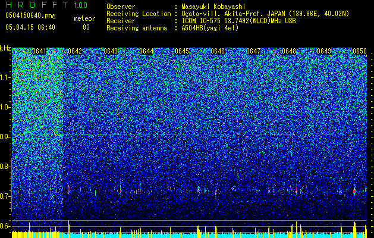This screenshot has height=238, width=374.
Task: Select the 0.9 frequency axis label
Action: [5, 137]
